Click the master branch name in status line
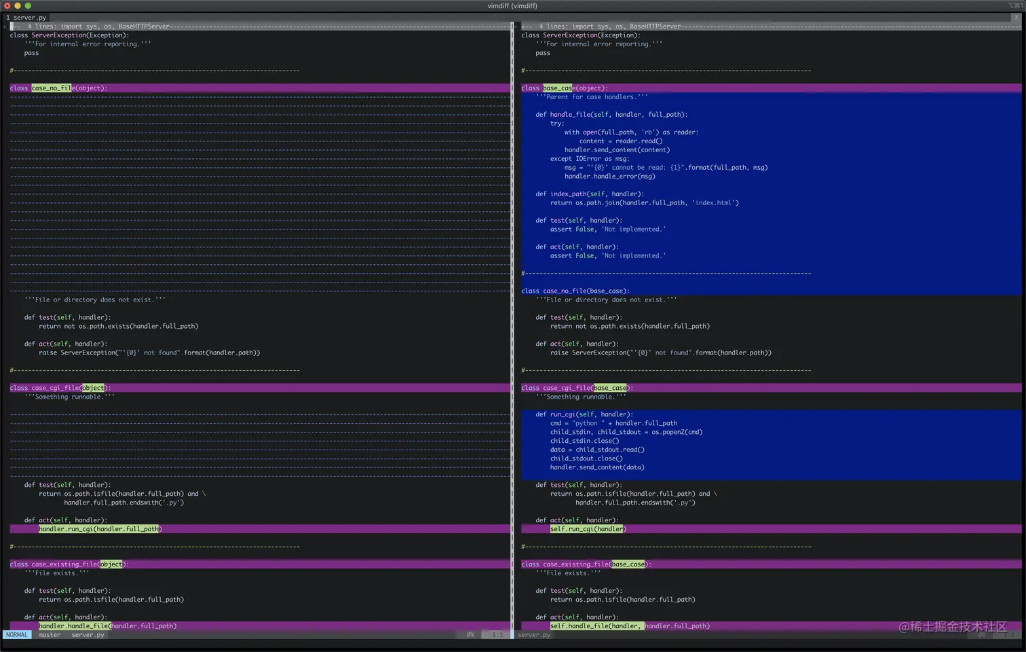Screen dimensions: 1026x652 coord(50,635)
